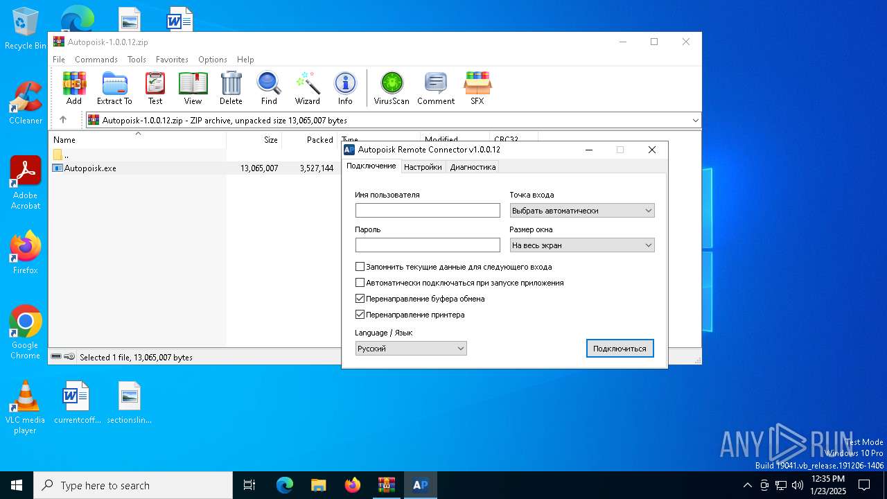887x499 pixels.
Task: Enable Запомнить текущие данные checkbox
Action: click(360, 266)
